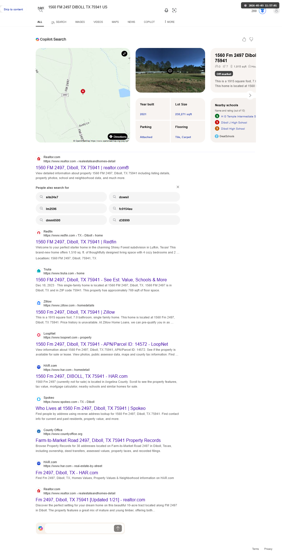
Task: Click the Realtor.com favicon of first result
Action: pyautogui.click(x=39, y=159)
